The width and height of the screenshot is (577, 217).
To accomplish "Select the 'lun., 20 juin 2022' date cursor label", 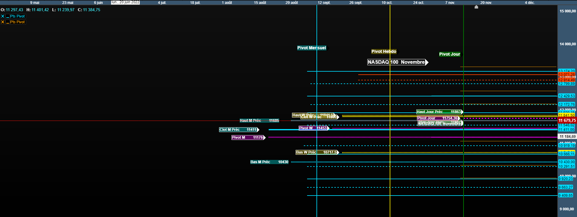I will point(125,2).
